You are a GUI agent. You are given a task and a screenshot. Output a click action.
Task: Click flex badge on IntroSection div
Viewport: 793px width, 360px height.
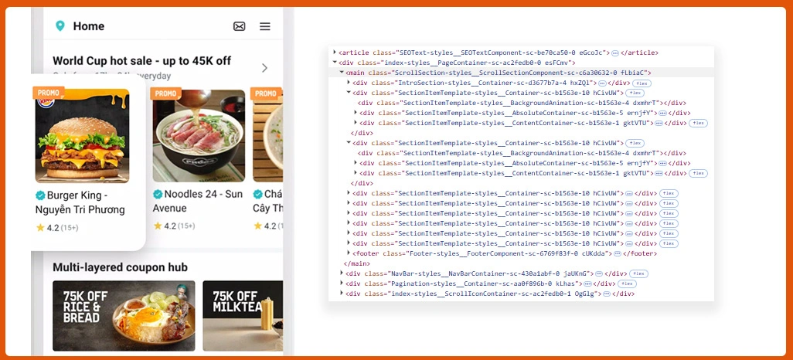pyautogui.click(x=642, y=83)
